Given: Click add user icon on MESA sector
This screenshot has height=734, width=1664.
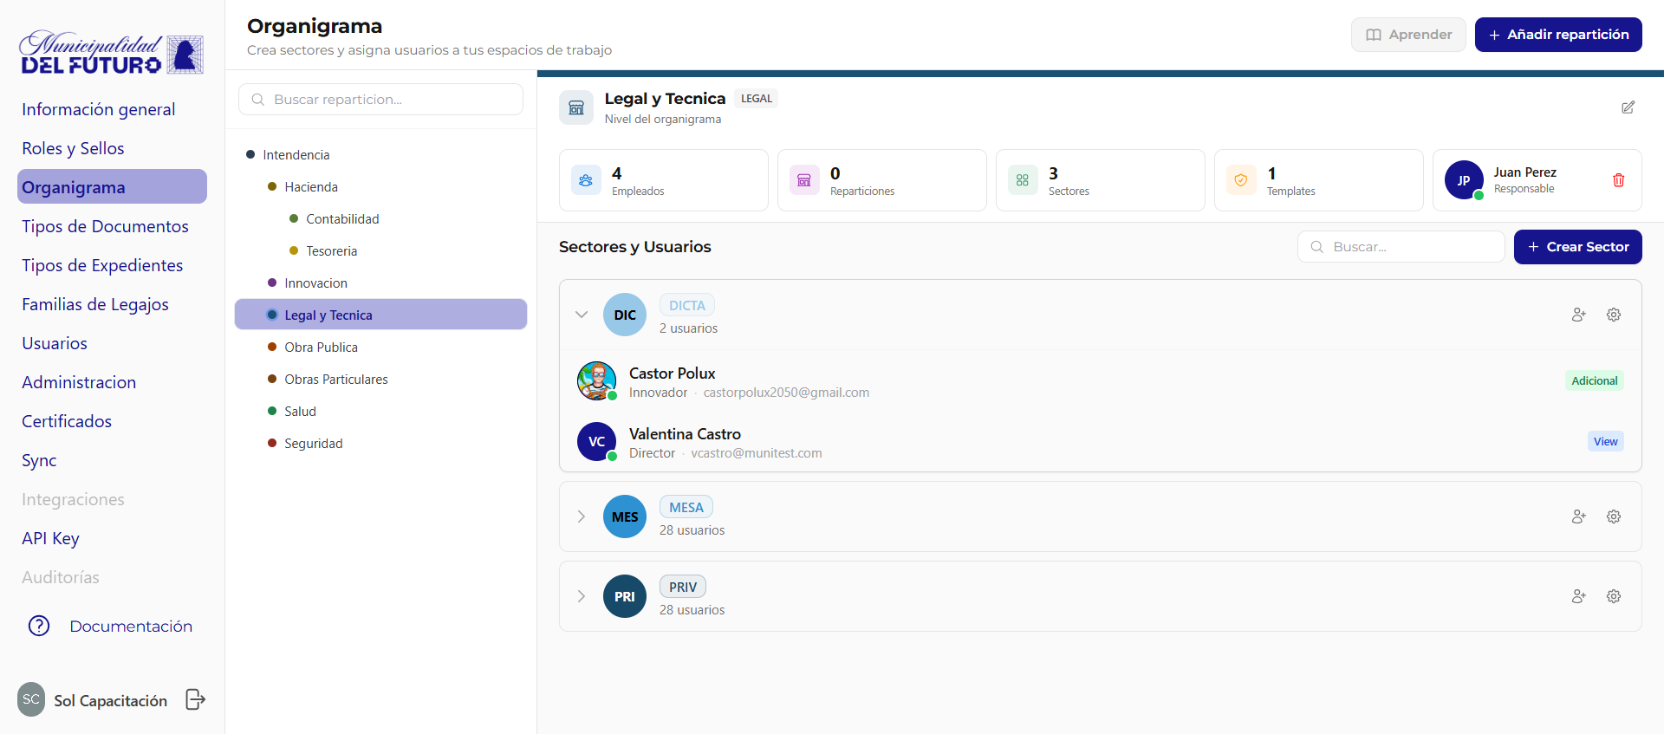Looking at the screenshot, I should click(1578, 516).
